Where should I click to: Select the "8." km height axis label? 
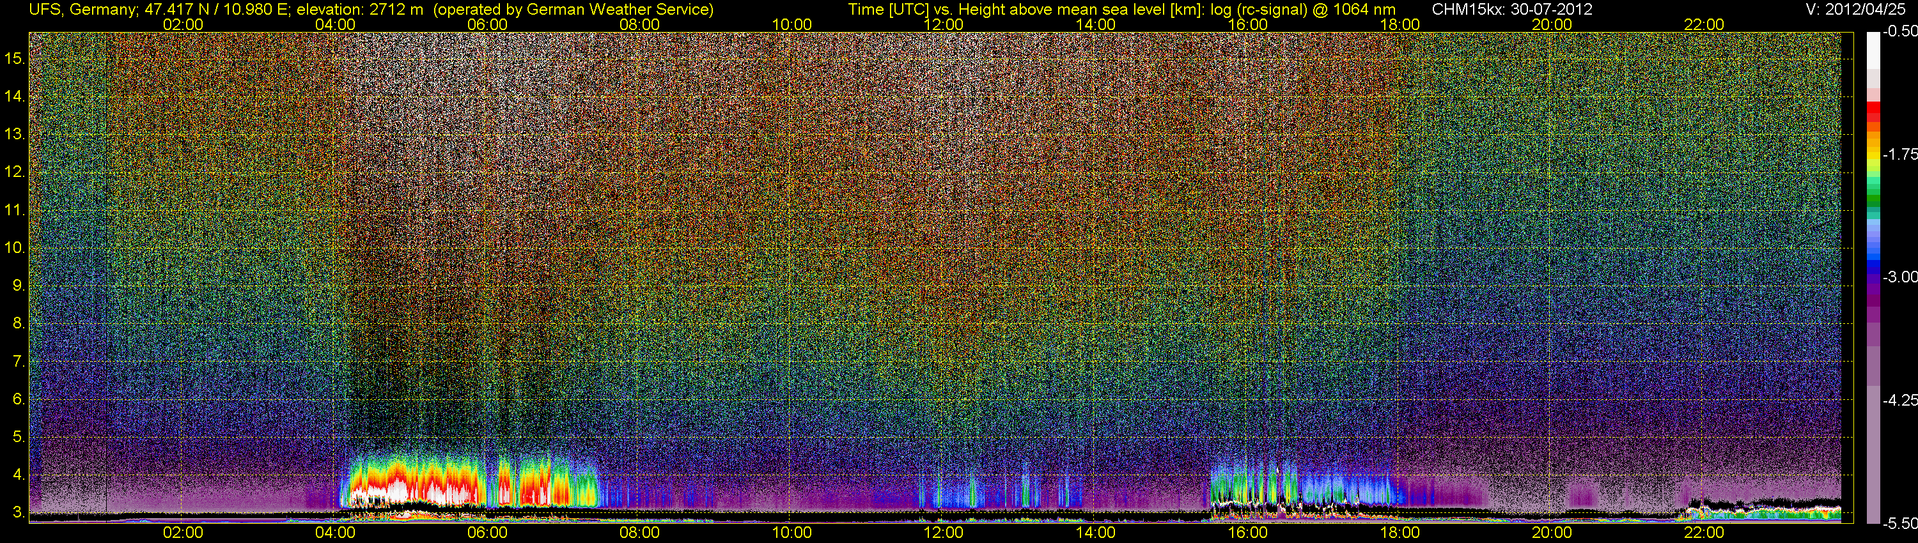pyautogui.click(x=19, y=324)
